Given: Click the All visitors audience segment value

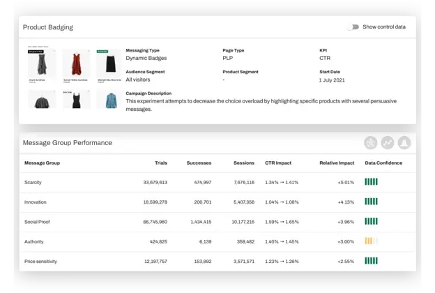Looking at the screenshot, I should pyautogui.click(x=138, y=80).
